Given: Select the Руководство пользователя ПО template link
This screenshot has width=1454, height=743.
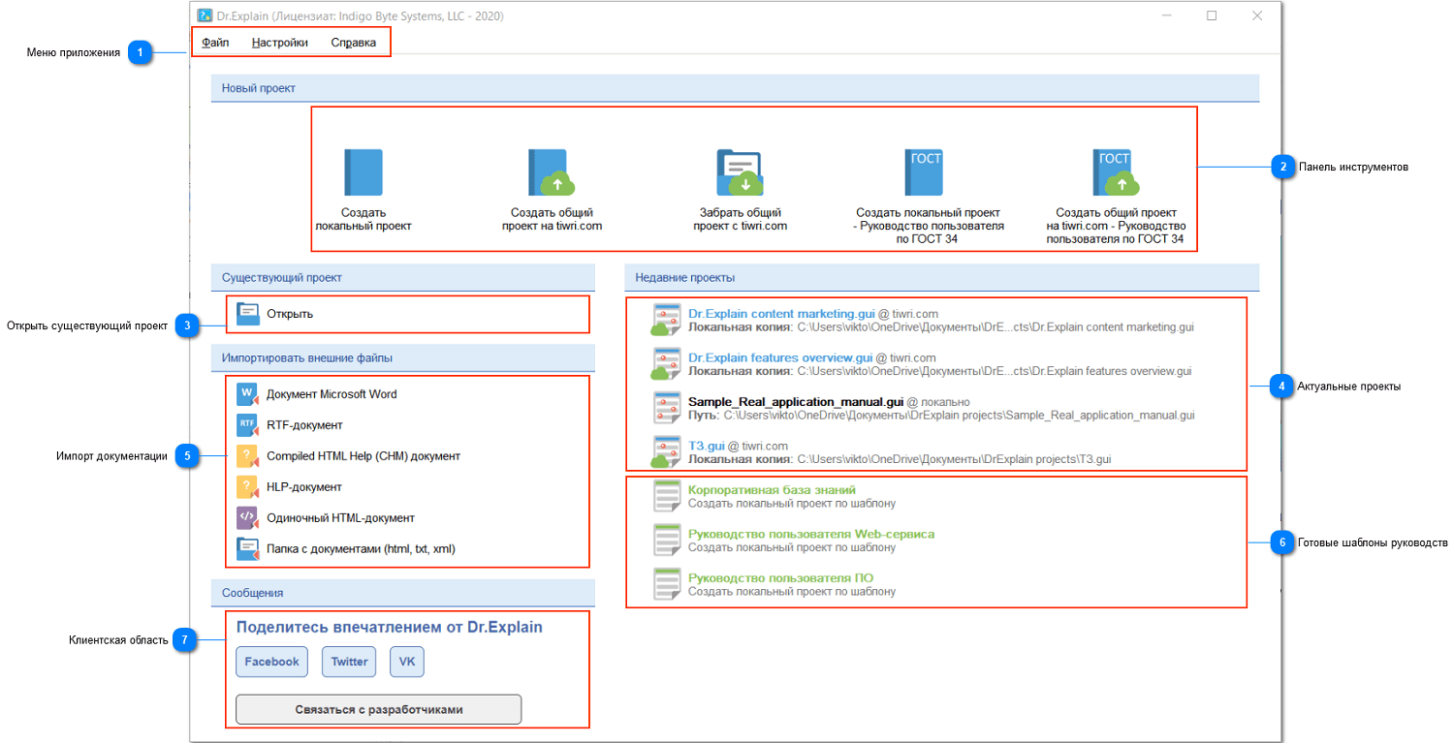Looking at the screenshot, I should coord(780,578).
